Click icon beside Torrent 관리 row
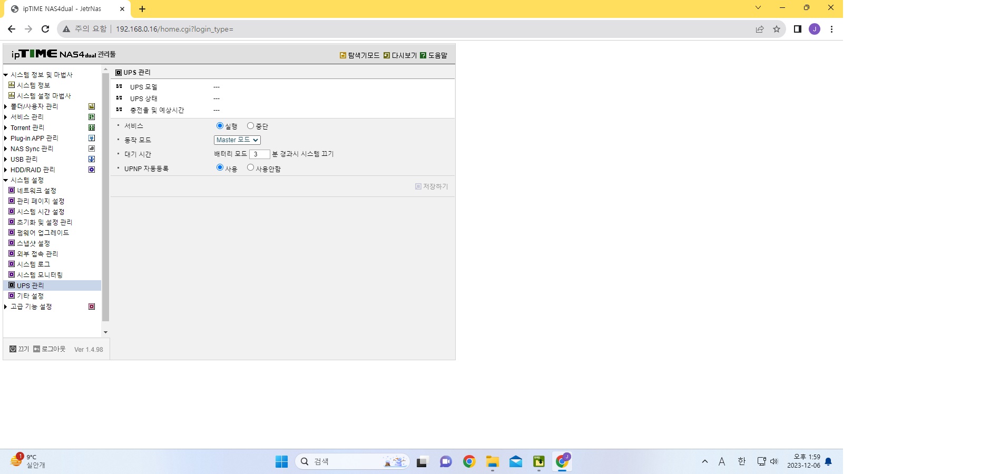Screen dimensions: 990x474 (x=92, y=127)
